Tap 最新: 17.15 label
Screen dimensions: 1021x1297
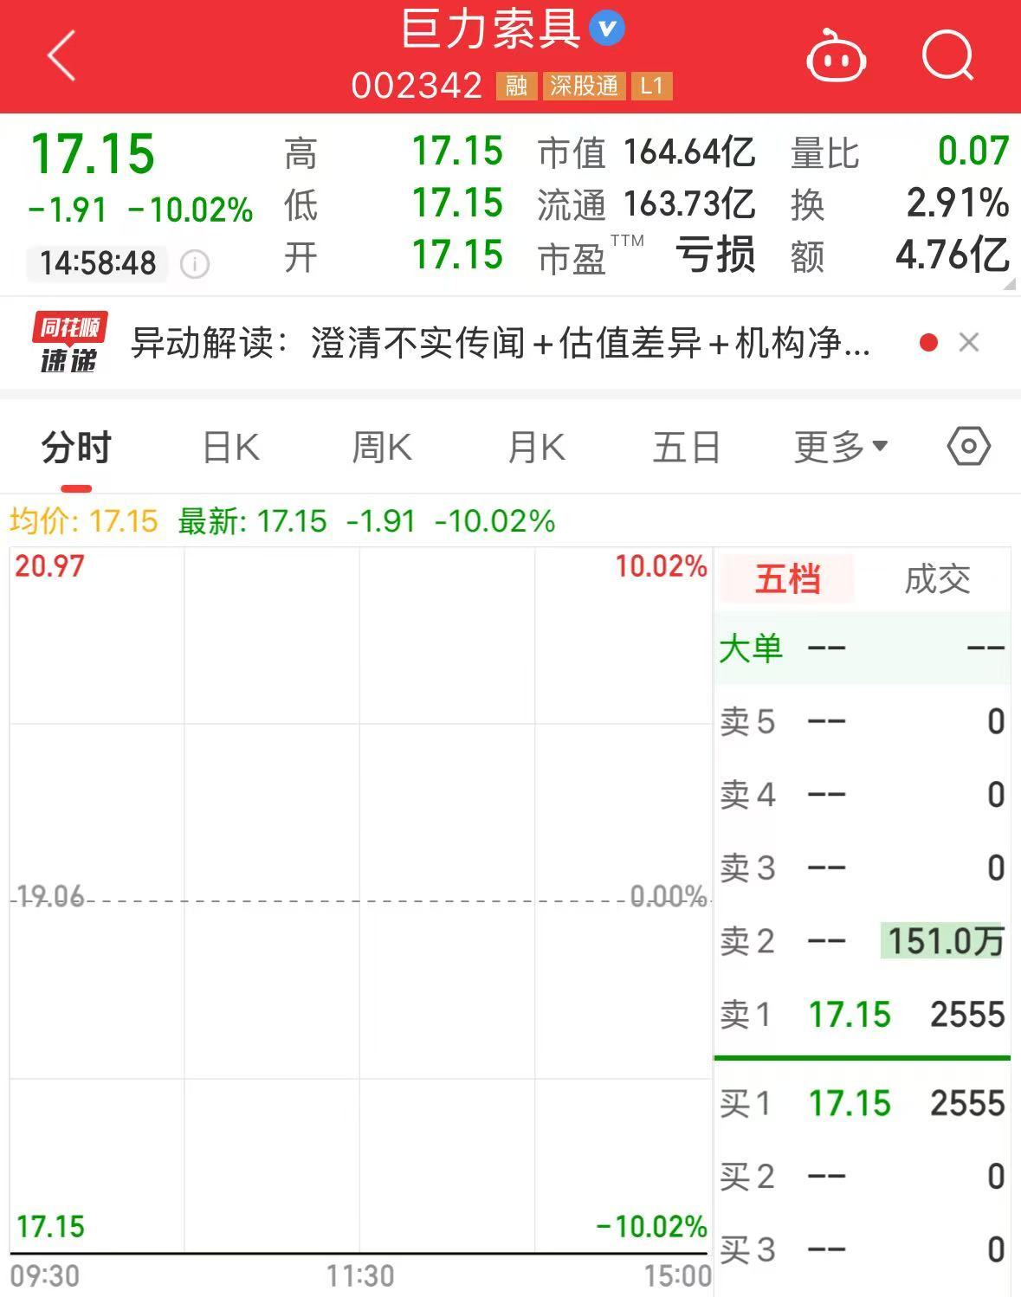click(252, 521)
